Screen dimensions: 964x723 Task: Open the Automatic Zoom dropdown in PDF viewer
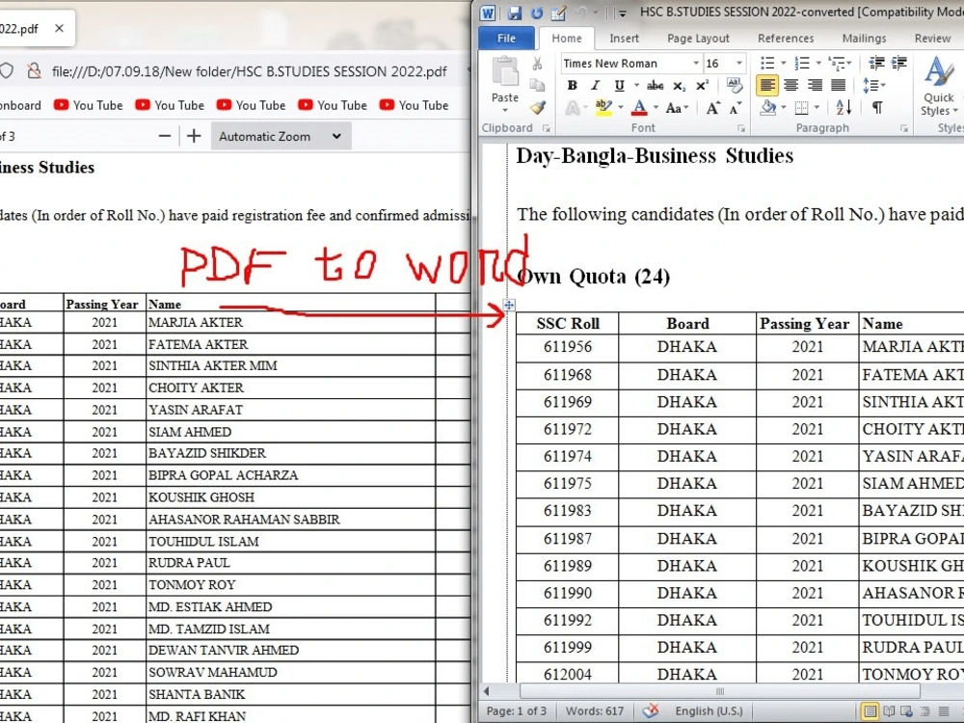tap(281, 136)
